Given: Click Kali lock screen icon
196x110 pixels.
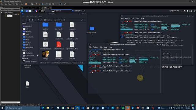Looking at the screenshot, I should [x=191, y=11].
